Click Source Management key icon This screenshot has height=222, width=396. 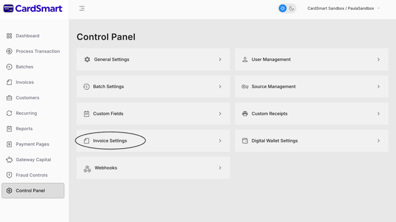[245, 87]
